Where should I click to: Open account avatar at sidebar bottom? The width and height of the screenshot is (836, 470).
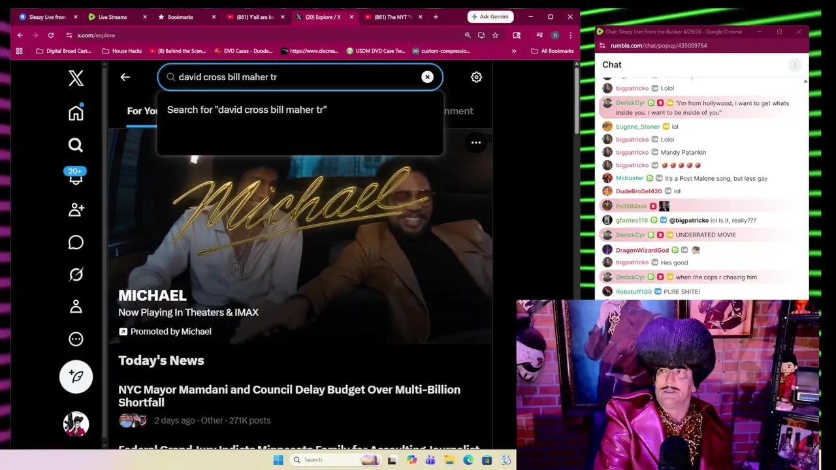click(76, 424)
